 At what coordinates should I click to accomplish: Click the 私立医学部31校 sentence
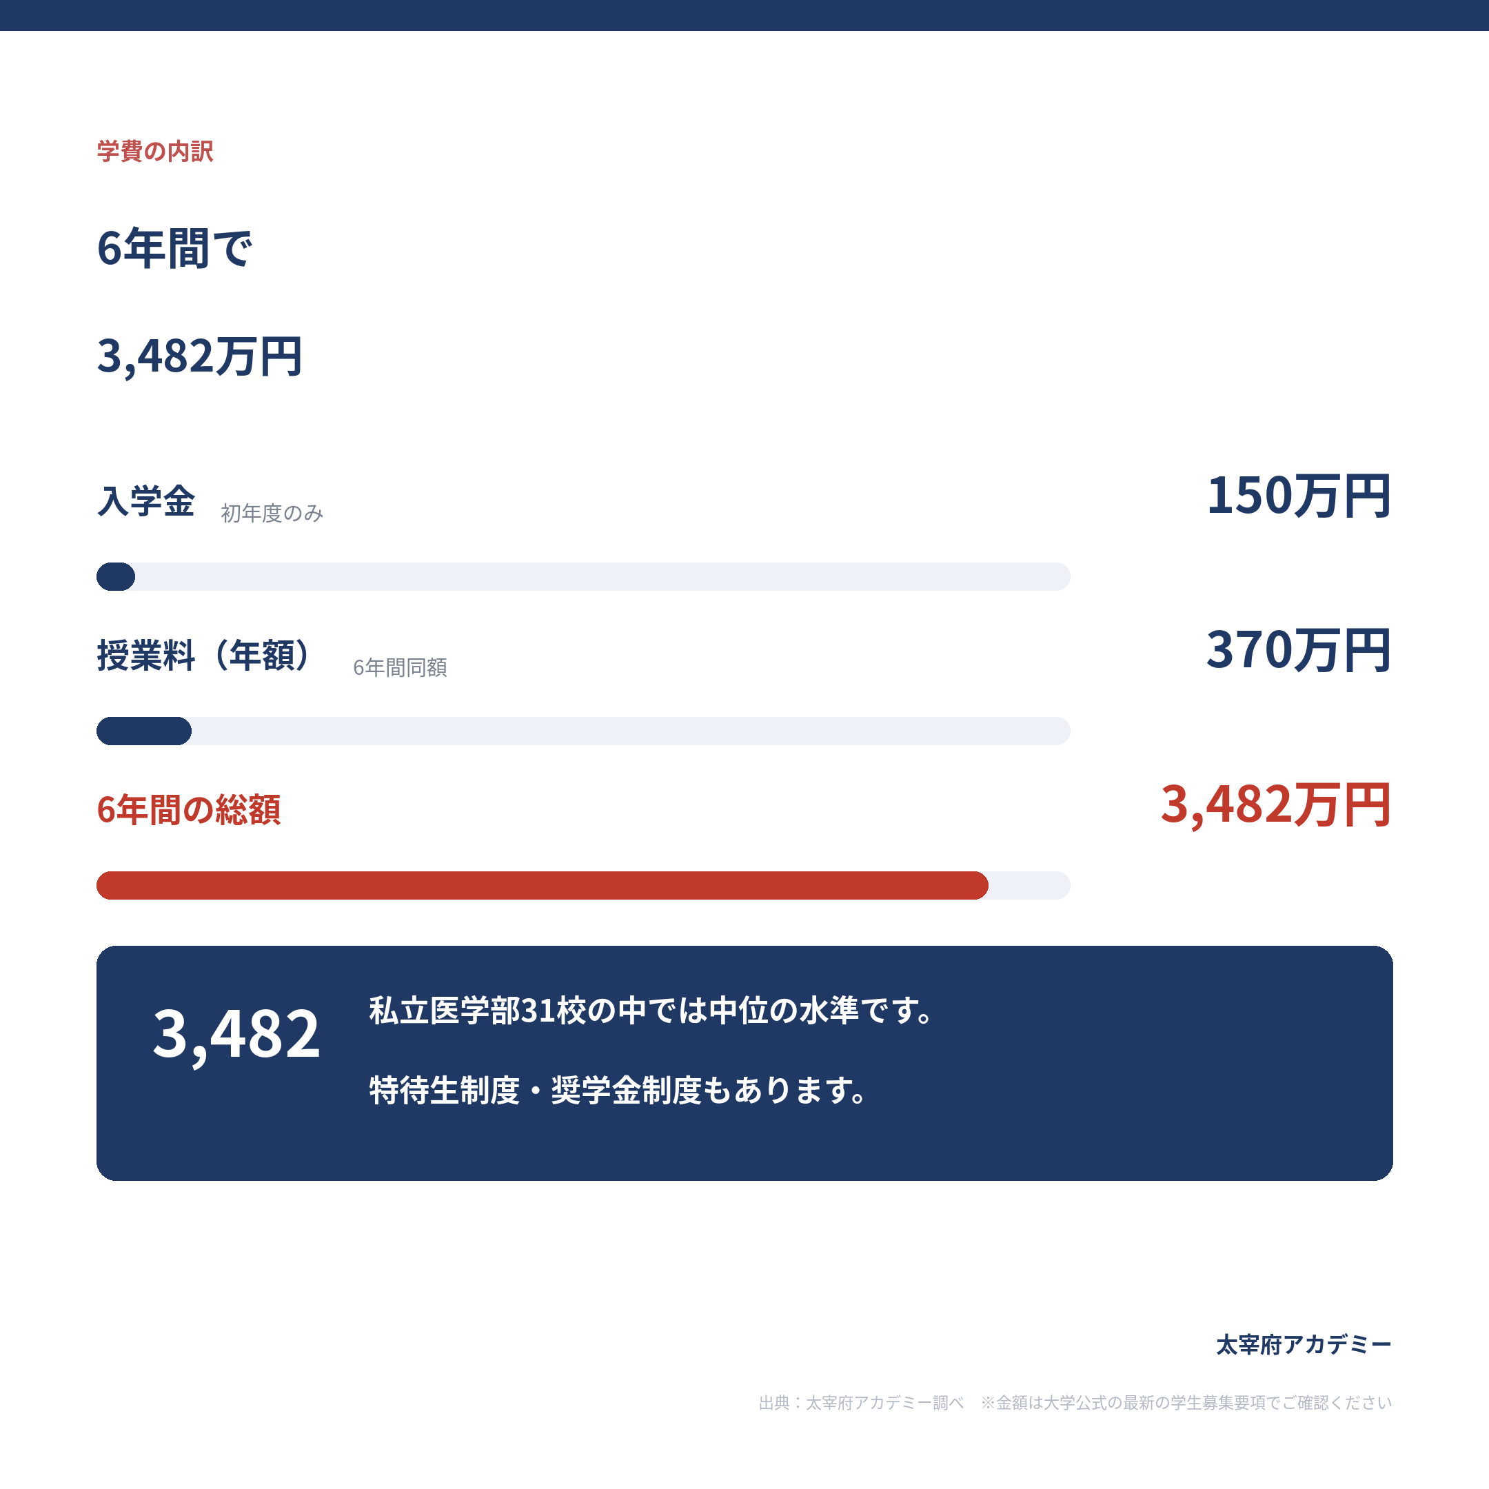click(652, 1011)
